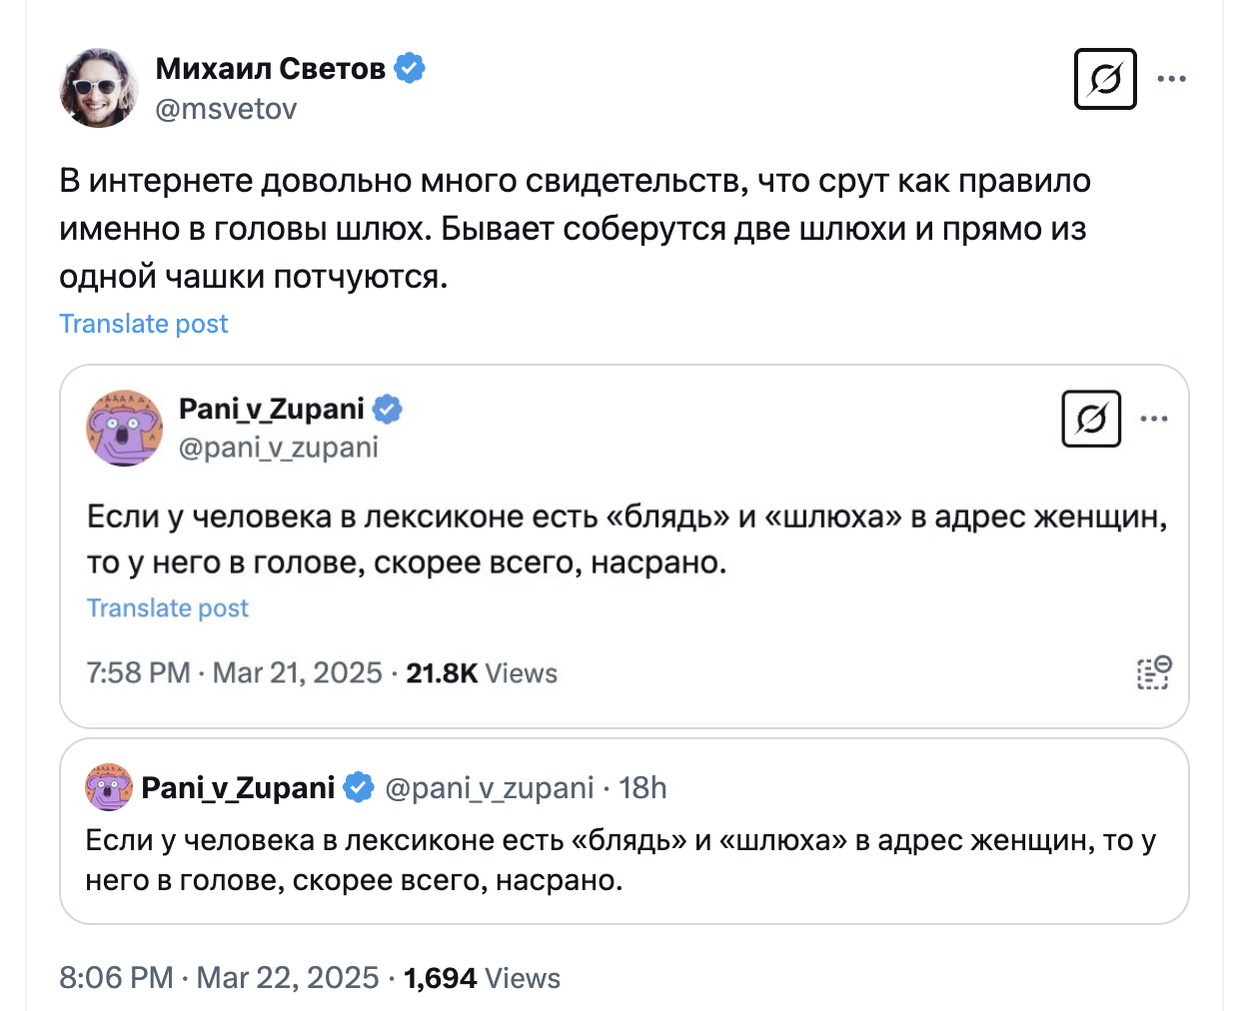Click the 21.8K Views count
This screenshot has width=1249, height=1011.
pyautogui.click(x=482, y=673)
